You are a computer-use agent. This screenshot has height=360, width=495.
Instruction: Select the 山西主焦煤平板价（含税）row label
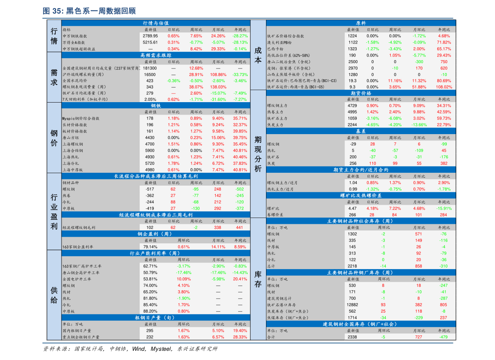[x=291, y=75]
